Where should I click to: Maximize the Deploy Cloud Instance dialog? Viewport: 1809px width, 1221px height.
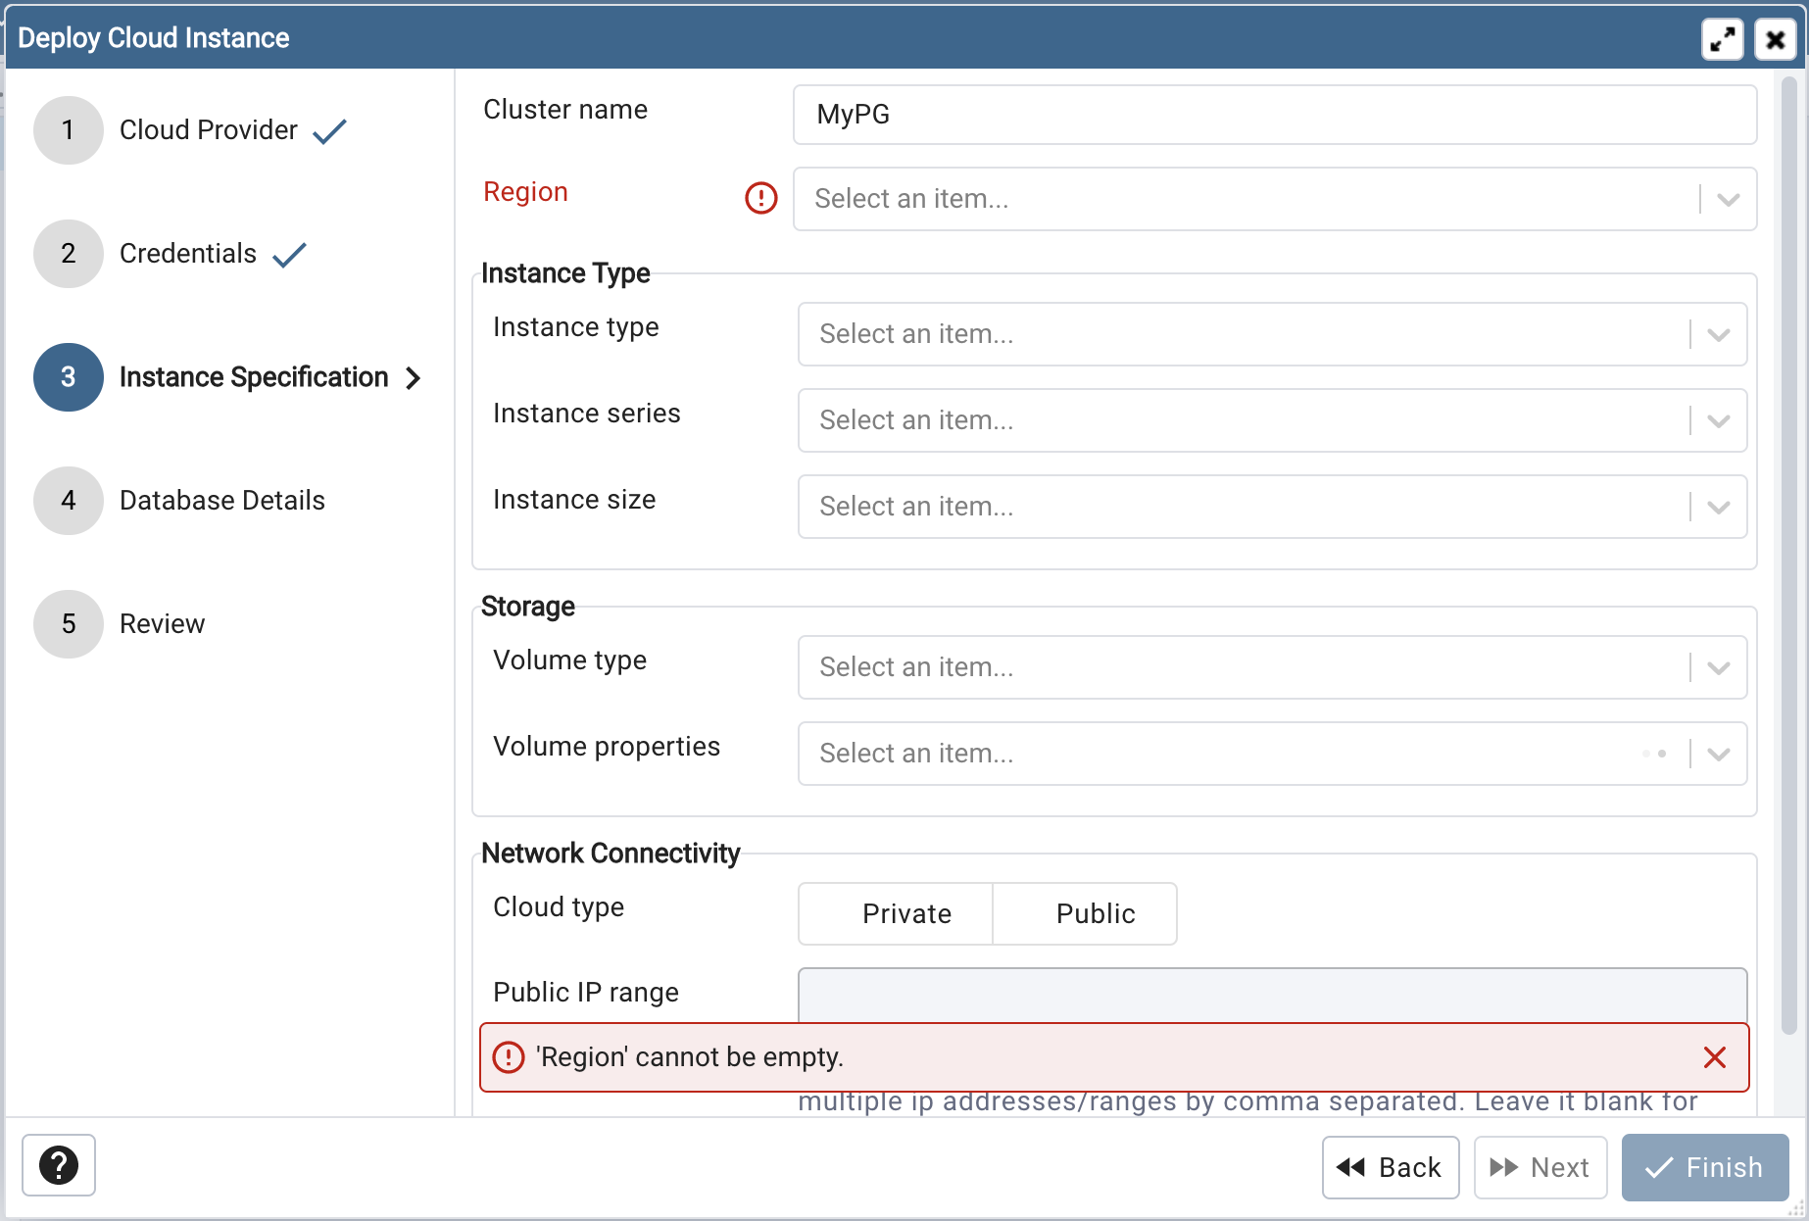(1722, 39)
